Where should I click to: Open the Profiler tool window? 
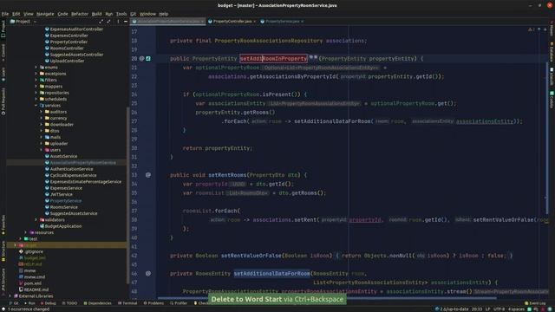tap(179, 303)
